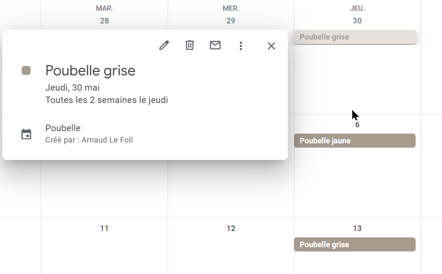Select the Poubelle grise event on Thursday 30
Screen dimensions: 442x274
tap(355, 37)
